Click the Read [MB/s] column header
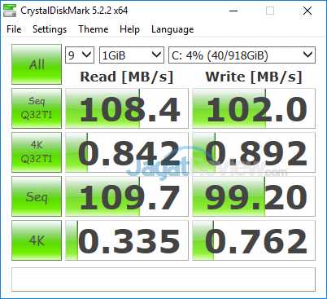Image resolution: width=327 pixels, height=299 pixels. point(127,77)
